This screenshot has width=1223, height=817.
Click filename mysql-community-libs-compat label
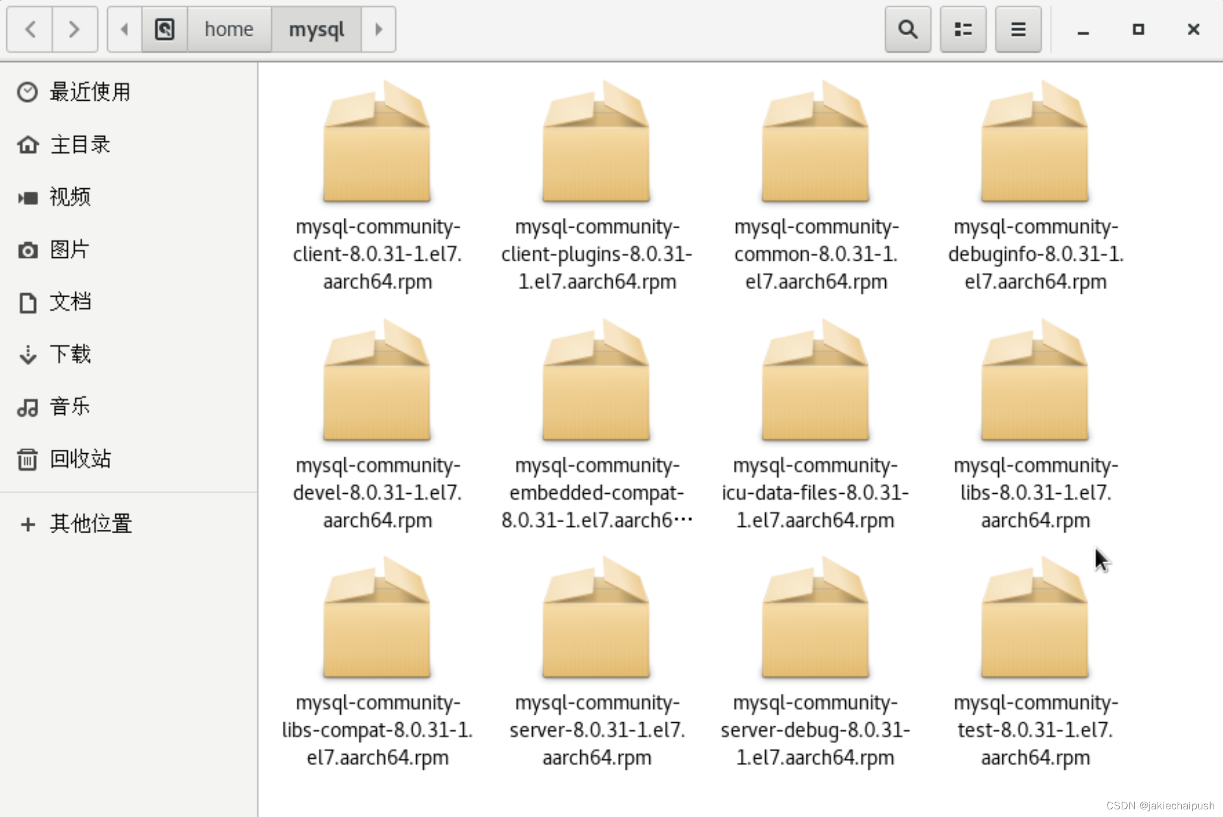point(377,730)
